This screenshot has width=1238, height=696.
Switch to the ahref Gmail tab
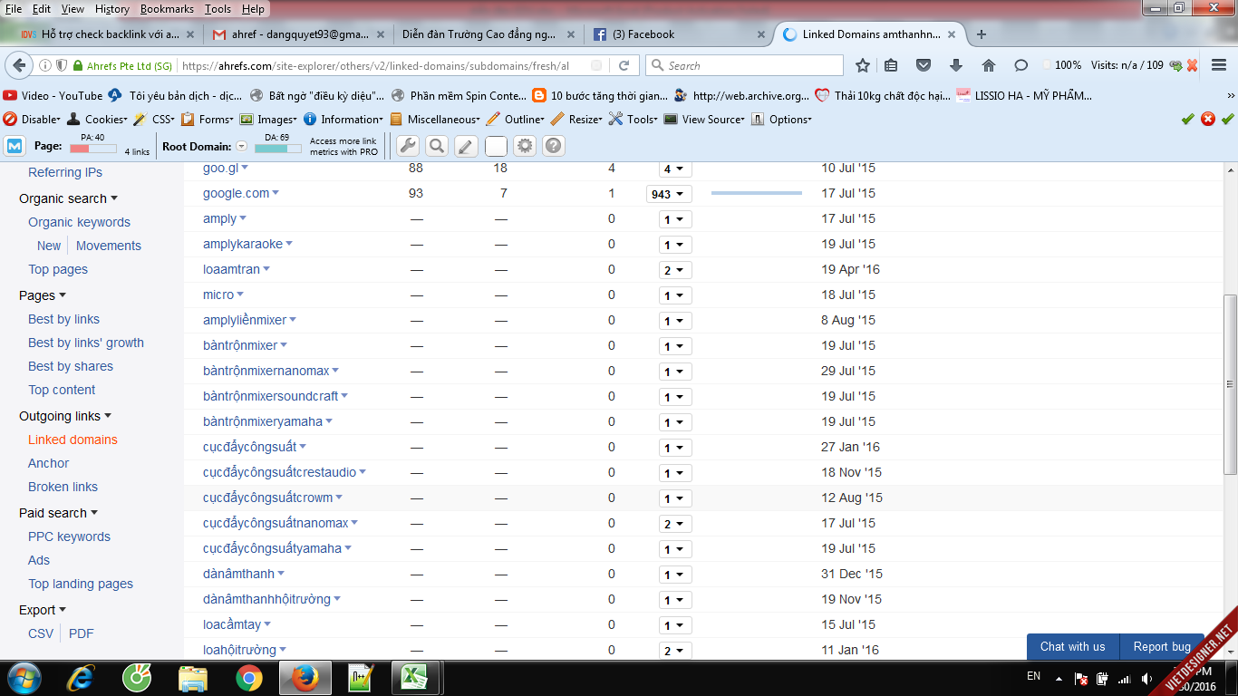[x=299, y=34]
